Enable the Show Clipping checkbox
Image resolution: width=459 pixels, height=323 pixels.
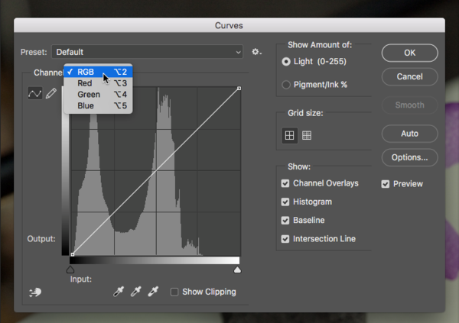tap(174, 292)
